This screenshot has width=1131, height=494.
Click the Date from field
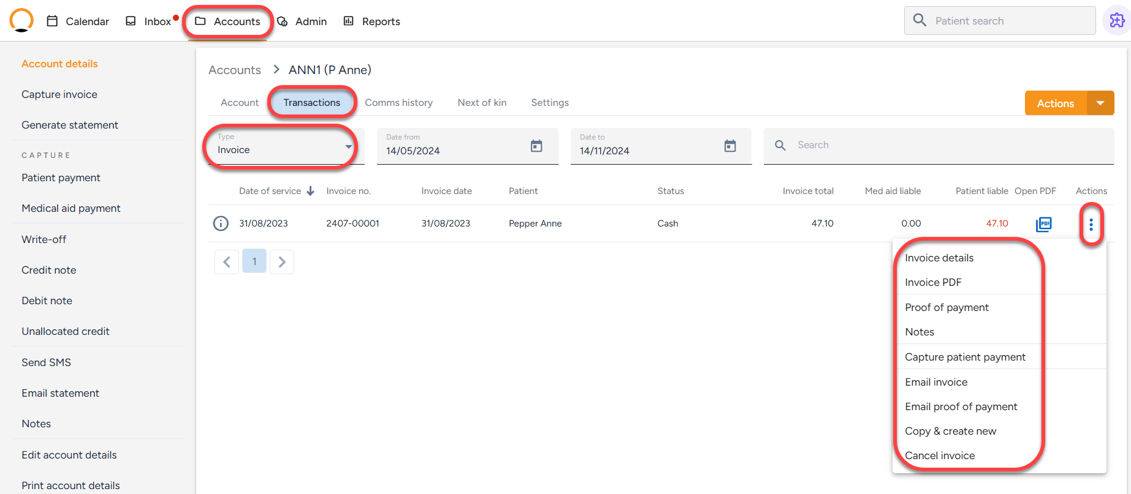[x=467, y=146]
